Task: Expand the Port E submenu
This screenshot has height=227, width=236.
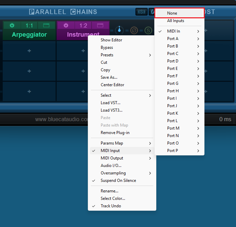Action: [179, 69]
